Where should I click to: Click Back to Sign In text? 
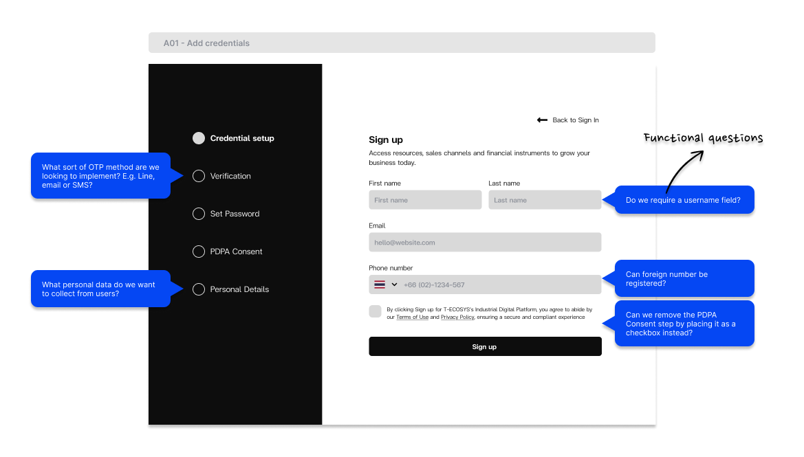(x=576, y=120)
